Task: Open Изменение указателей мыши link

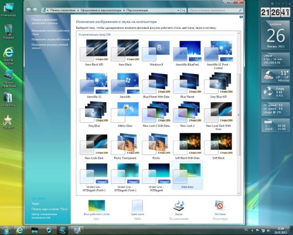Action: click(x=50, y=39)
